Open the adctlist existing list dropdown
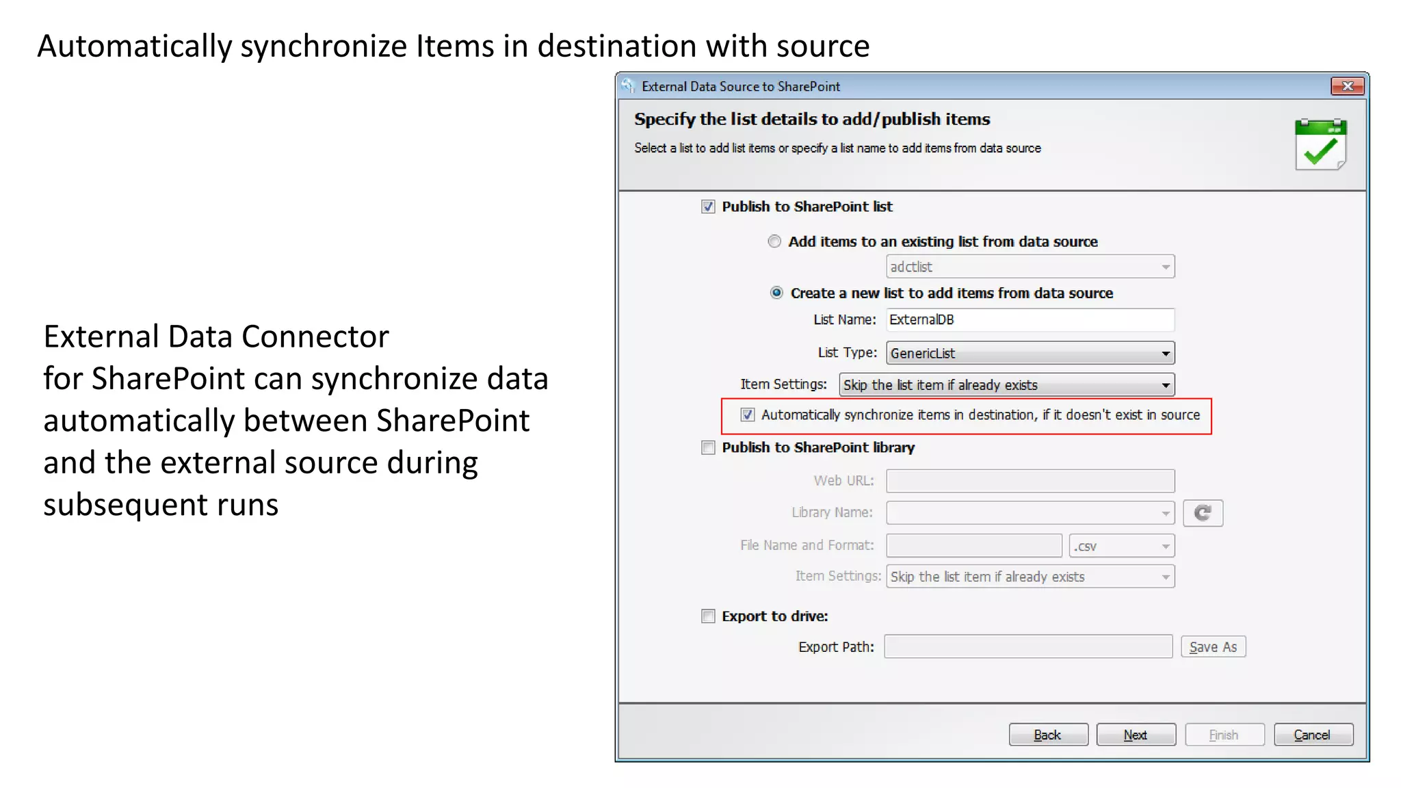This screenshot has width=1401, height=788. 1030,267
